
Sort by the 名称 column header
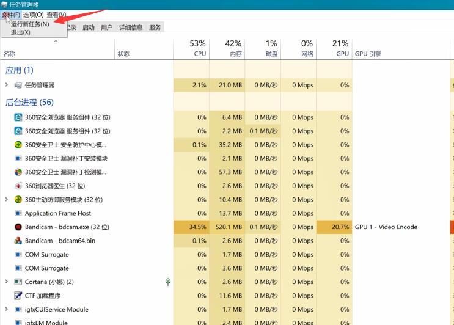tap(57, 49)
